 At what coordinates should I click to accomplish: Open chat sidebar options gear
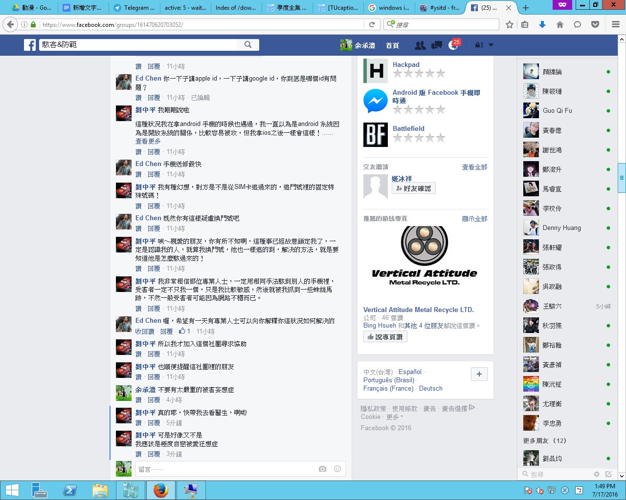click(596, 474)
